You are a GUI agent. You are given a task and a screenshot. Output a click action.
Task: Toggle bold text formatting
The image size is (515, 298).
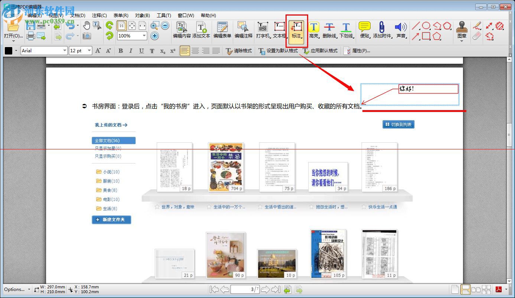121,51
